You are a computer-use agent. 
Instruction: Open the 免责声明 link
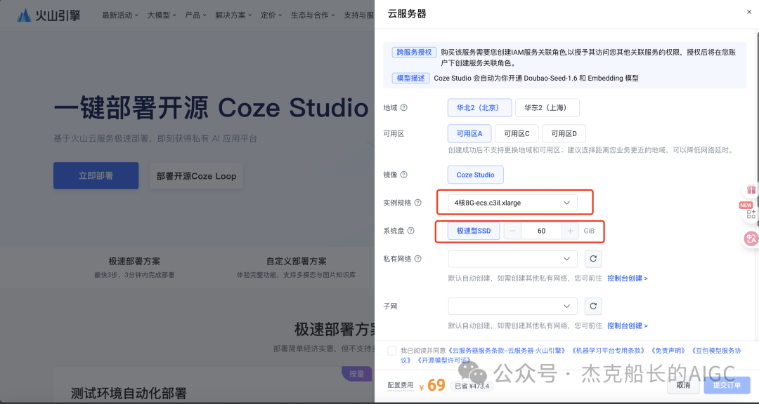(x=669, y=351)
